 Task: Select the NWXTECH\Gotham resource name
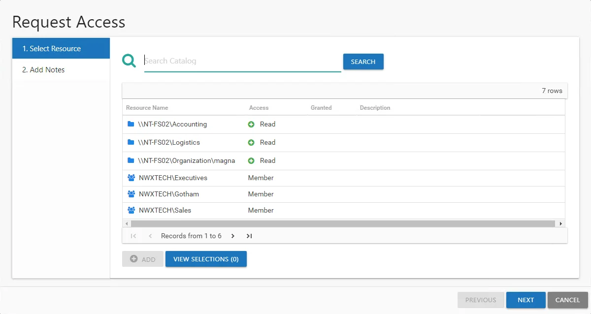tap(169, 194)
